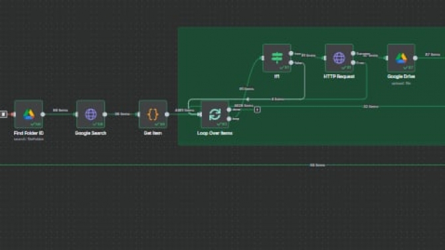The image size is (445, 250).
Task: Click the plus button after the done output
Action: coord(257,109)
